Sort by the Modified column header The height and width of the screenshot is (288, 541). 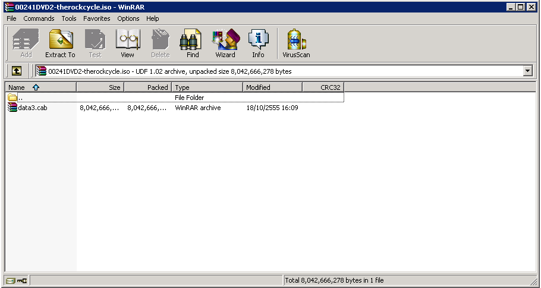tap(272, 87)
